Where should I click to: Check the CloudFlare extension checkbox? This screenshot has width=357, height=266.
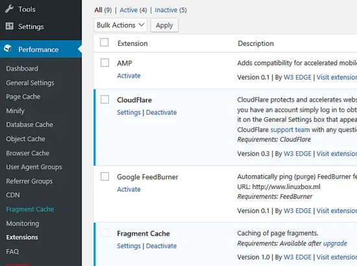point(105,100)
